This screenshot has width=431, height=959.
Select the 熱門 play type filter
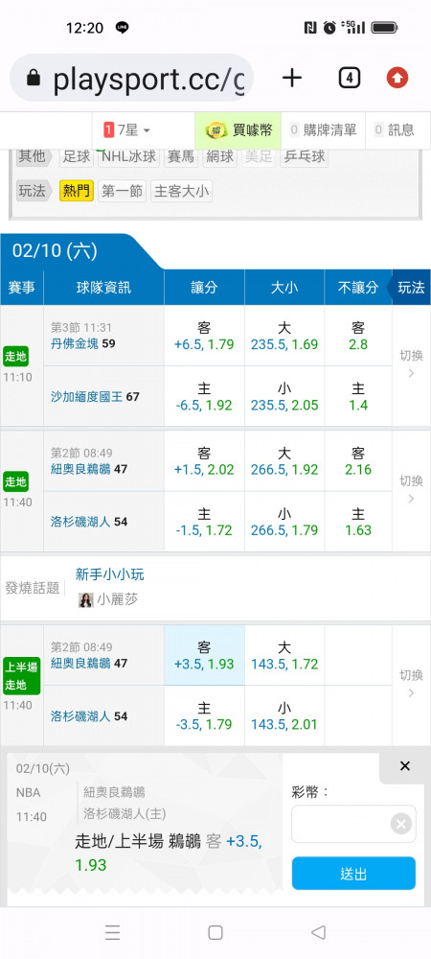77,192
